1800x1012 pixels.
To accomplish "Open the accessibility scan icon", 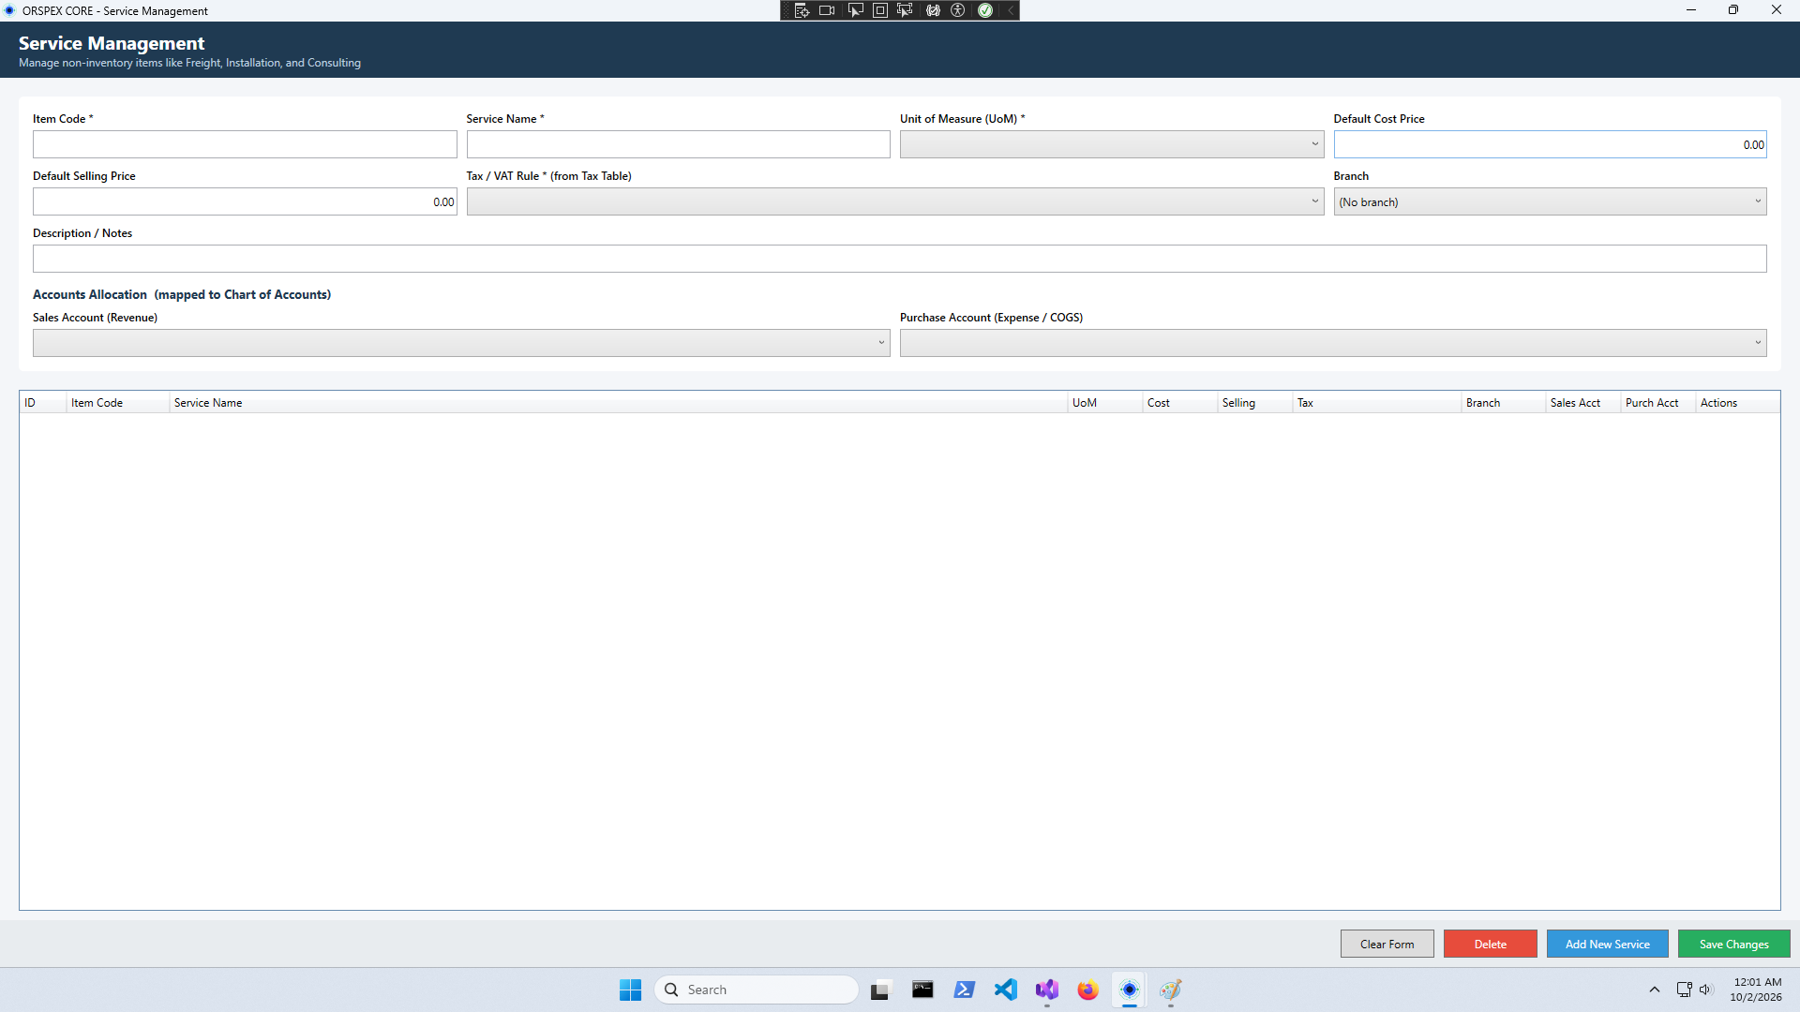I will [958, 10].
